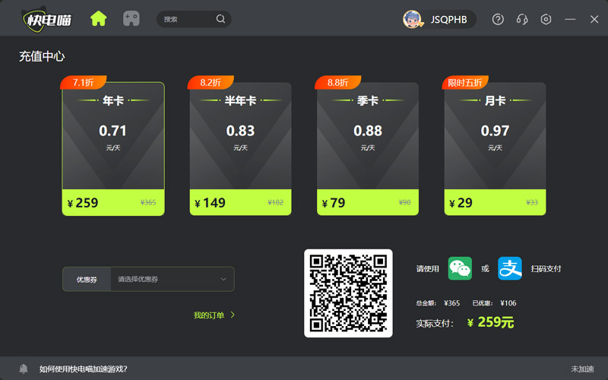
Task: Click the payment QR code
Action: point(348,293)
